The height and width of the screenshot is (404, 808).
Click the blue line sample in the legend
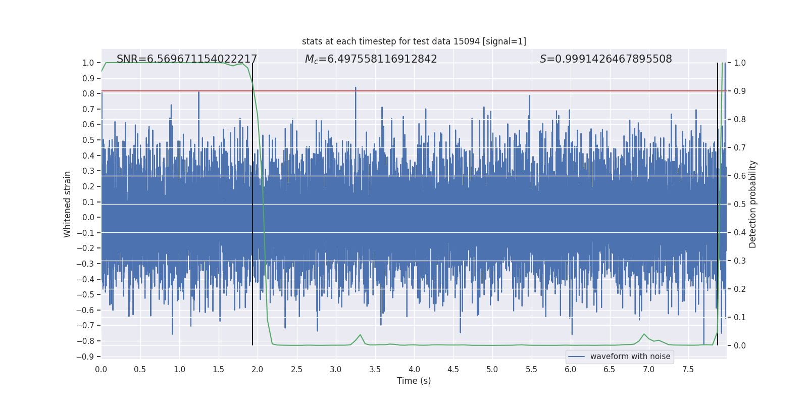[576, 357]
